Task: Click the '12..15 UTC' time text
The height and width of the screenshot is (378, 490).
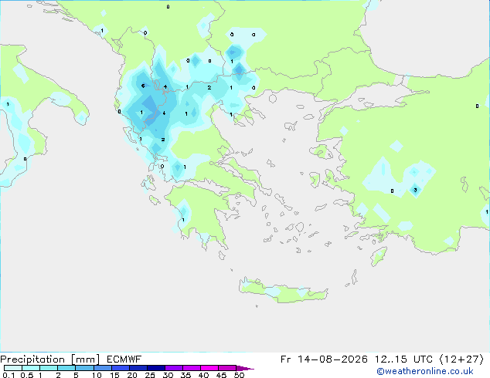Action: (403, 359)
